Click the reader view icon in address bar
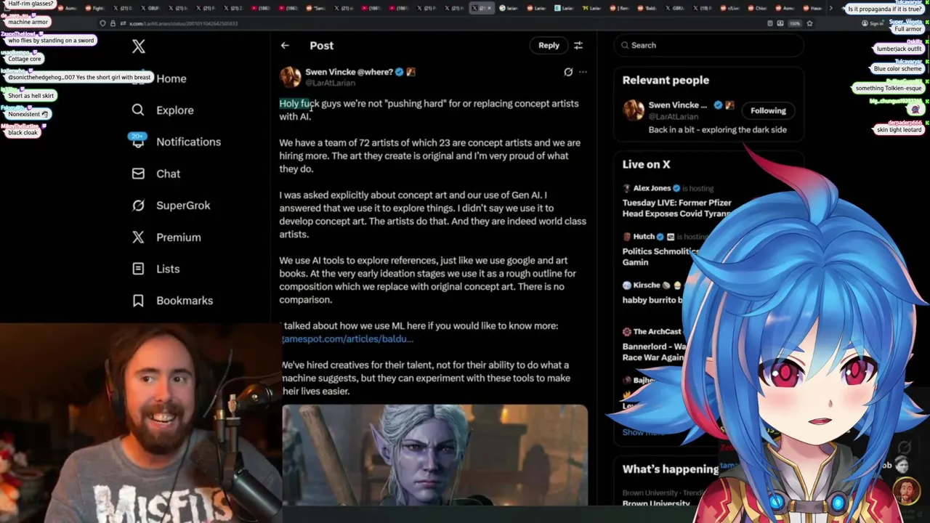930x523 pixels. 770,23
